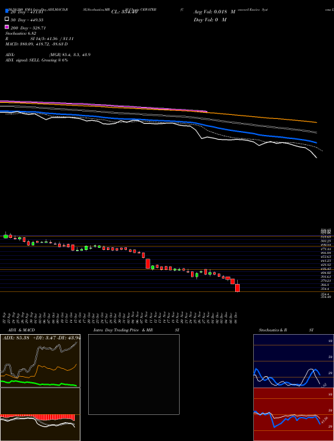Click the ADX line sub-chart
334x441 pixels.
[x=40, y=361]
